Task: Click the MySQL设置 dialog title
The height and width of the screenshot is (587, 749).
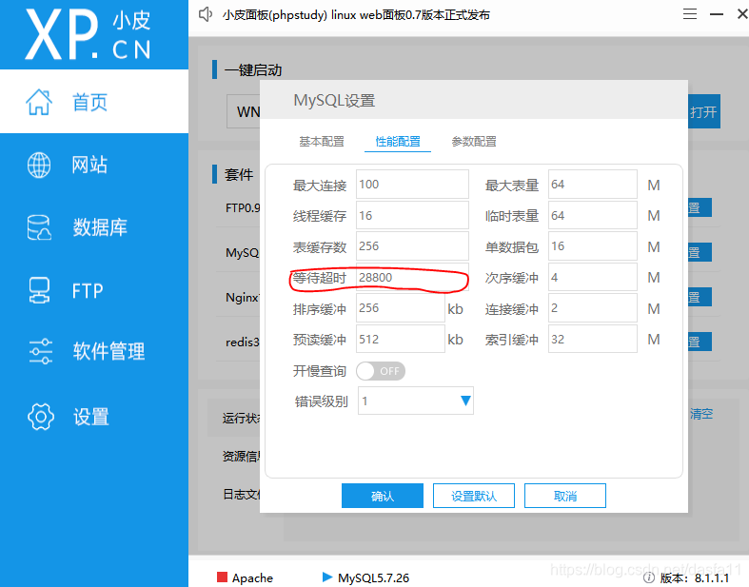Action: tap(334, 101)
